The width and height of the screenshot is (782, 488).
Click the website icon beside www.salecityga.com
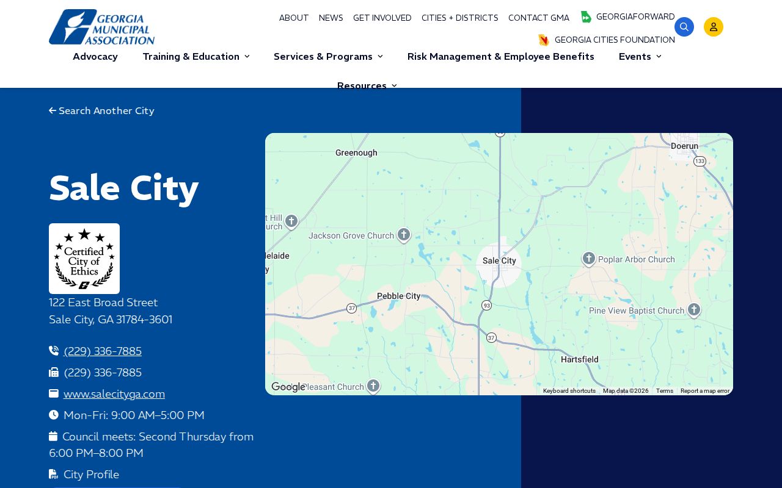click(54, 393)
